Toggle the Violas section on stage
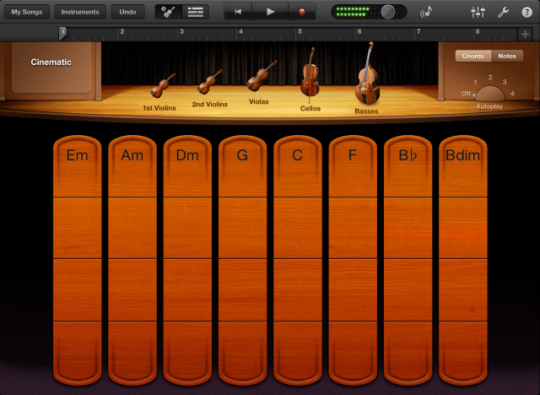540x395 pixels. [x=261, y=81]
